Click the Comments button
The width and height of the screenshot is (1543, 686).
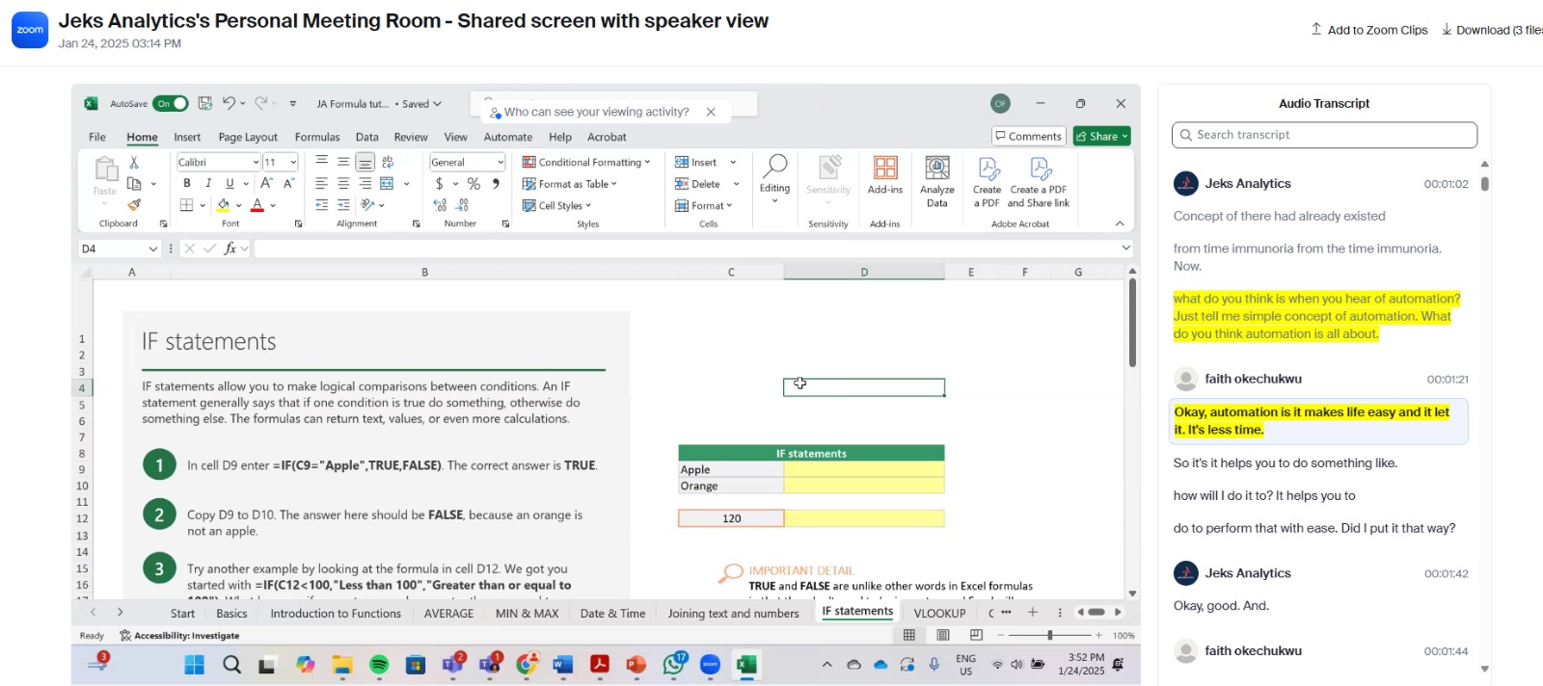[x=1028, y=136]
